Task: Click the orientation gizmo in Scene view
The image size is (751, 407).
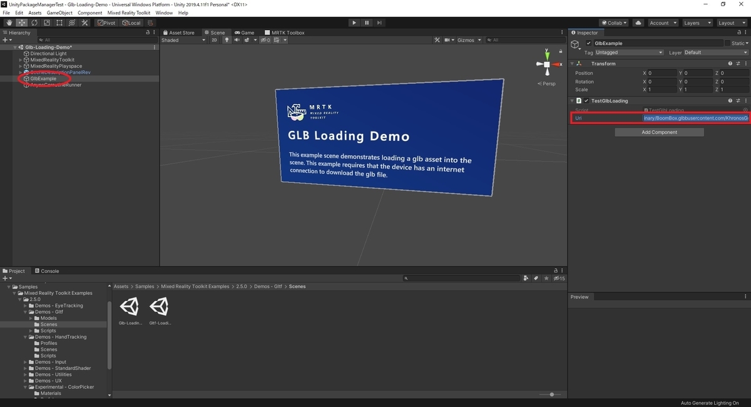Action: point(546,64)
